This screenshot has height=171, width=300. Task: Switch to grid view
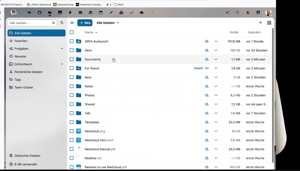pyautogui.click(x=269, y=23)
